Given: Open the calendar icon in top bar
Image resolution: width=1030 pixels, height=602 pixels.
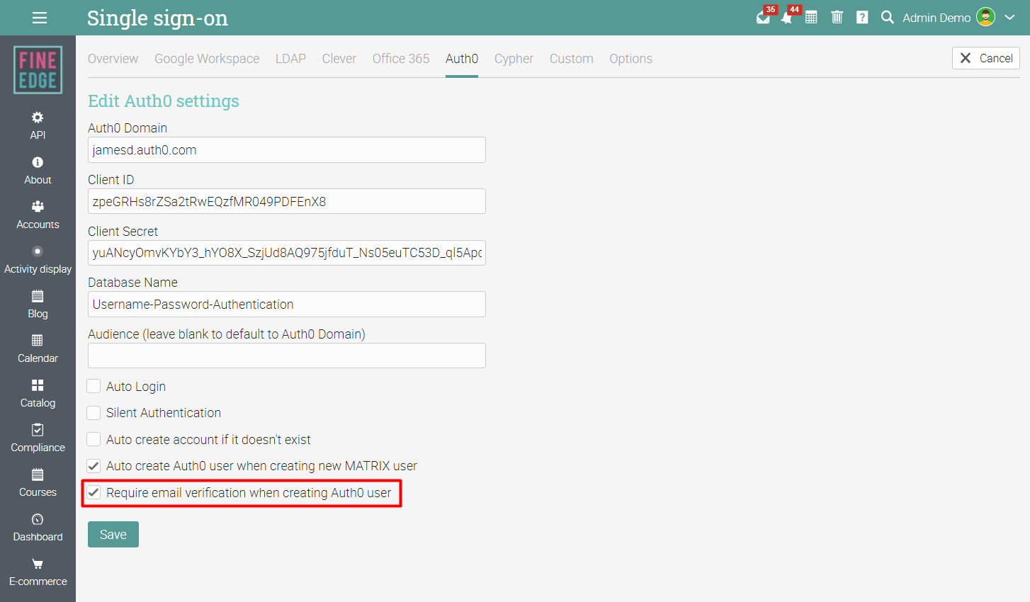Looking at the screenshot, I should pyautogui.click(x=811, y=17).
